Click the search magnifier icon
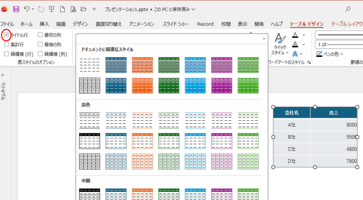The image size is (363, 200). point(348,9)
